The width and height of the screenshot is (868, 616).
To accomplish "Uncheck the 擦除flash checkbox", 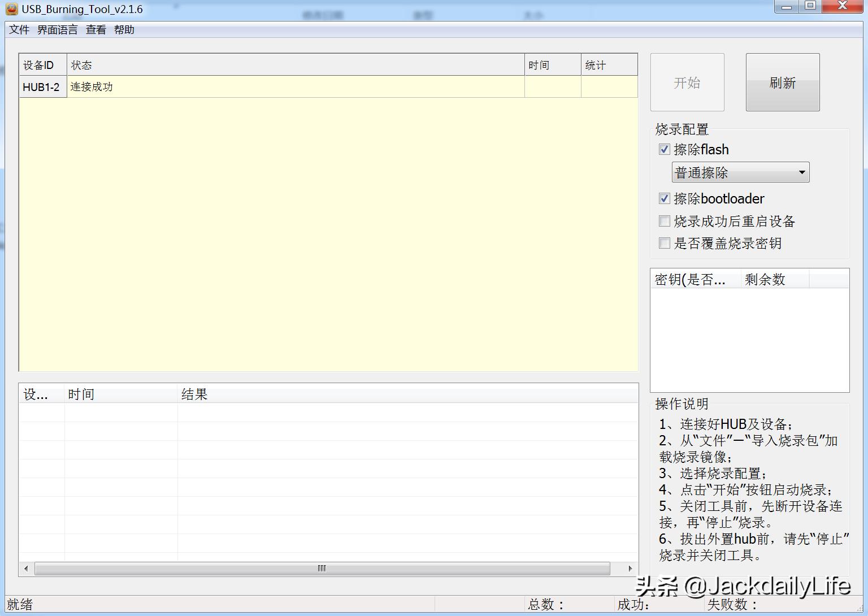I will click(x=665, y=150).
